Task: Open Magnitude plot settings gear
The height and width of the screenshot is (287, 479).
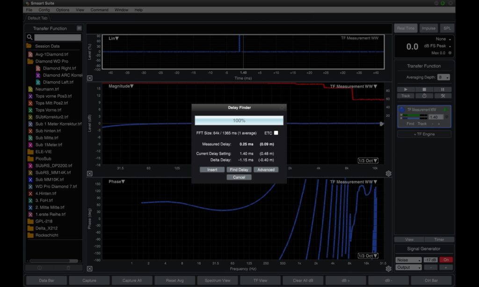Action: pos(388,173)
